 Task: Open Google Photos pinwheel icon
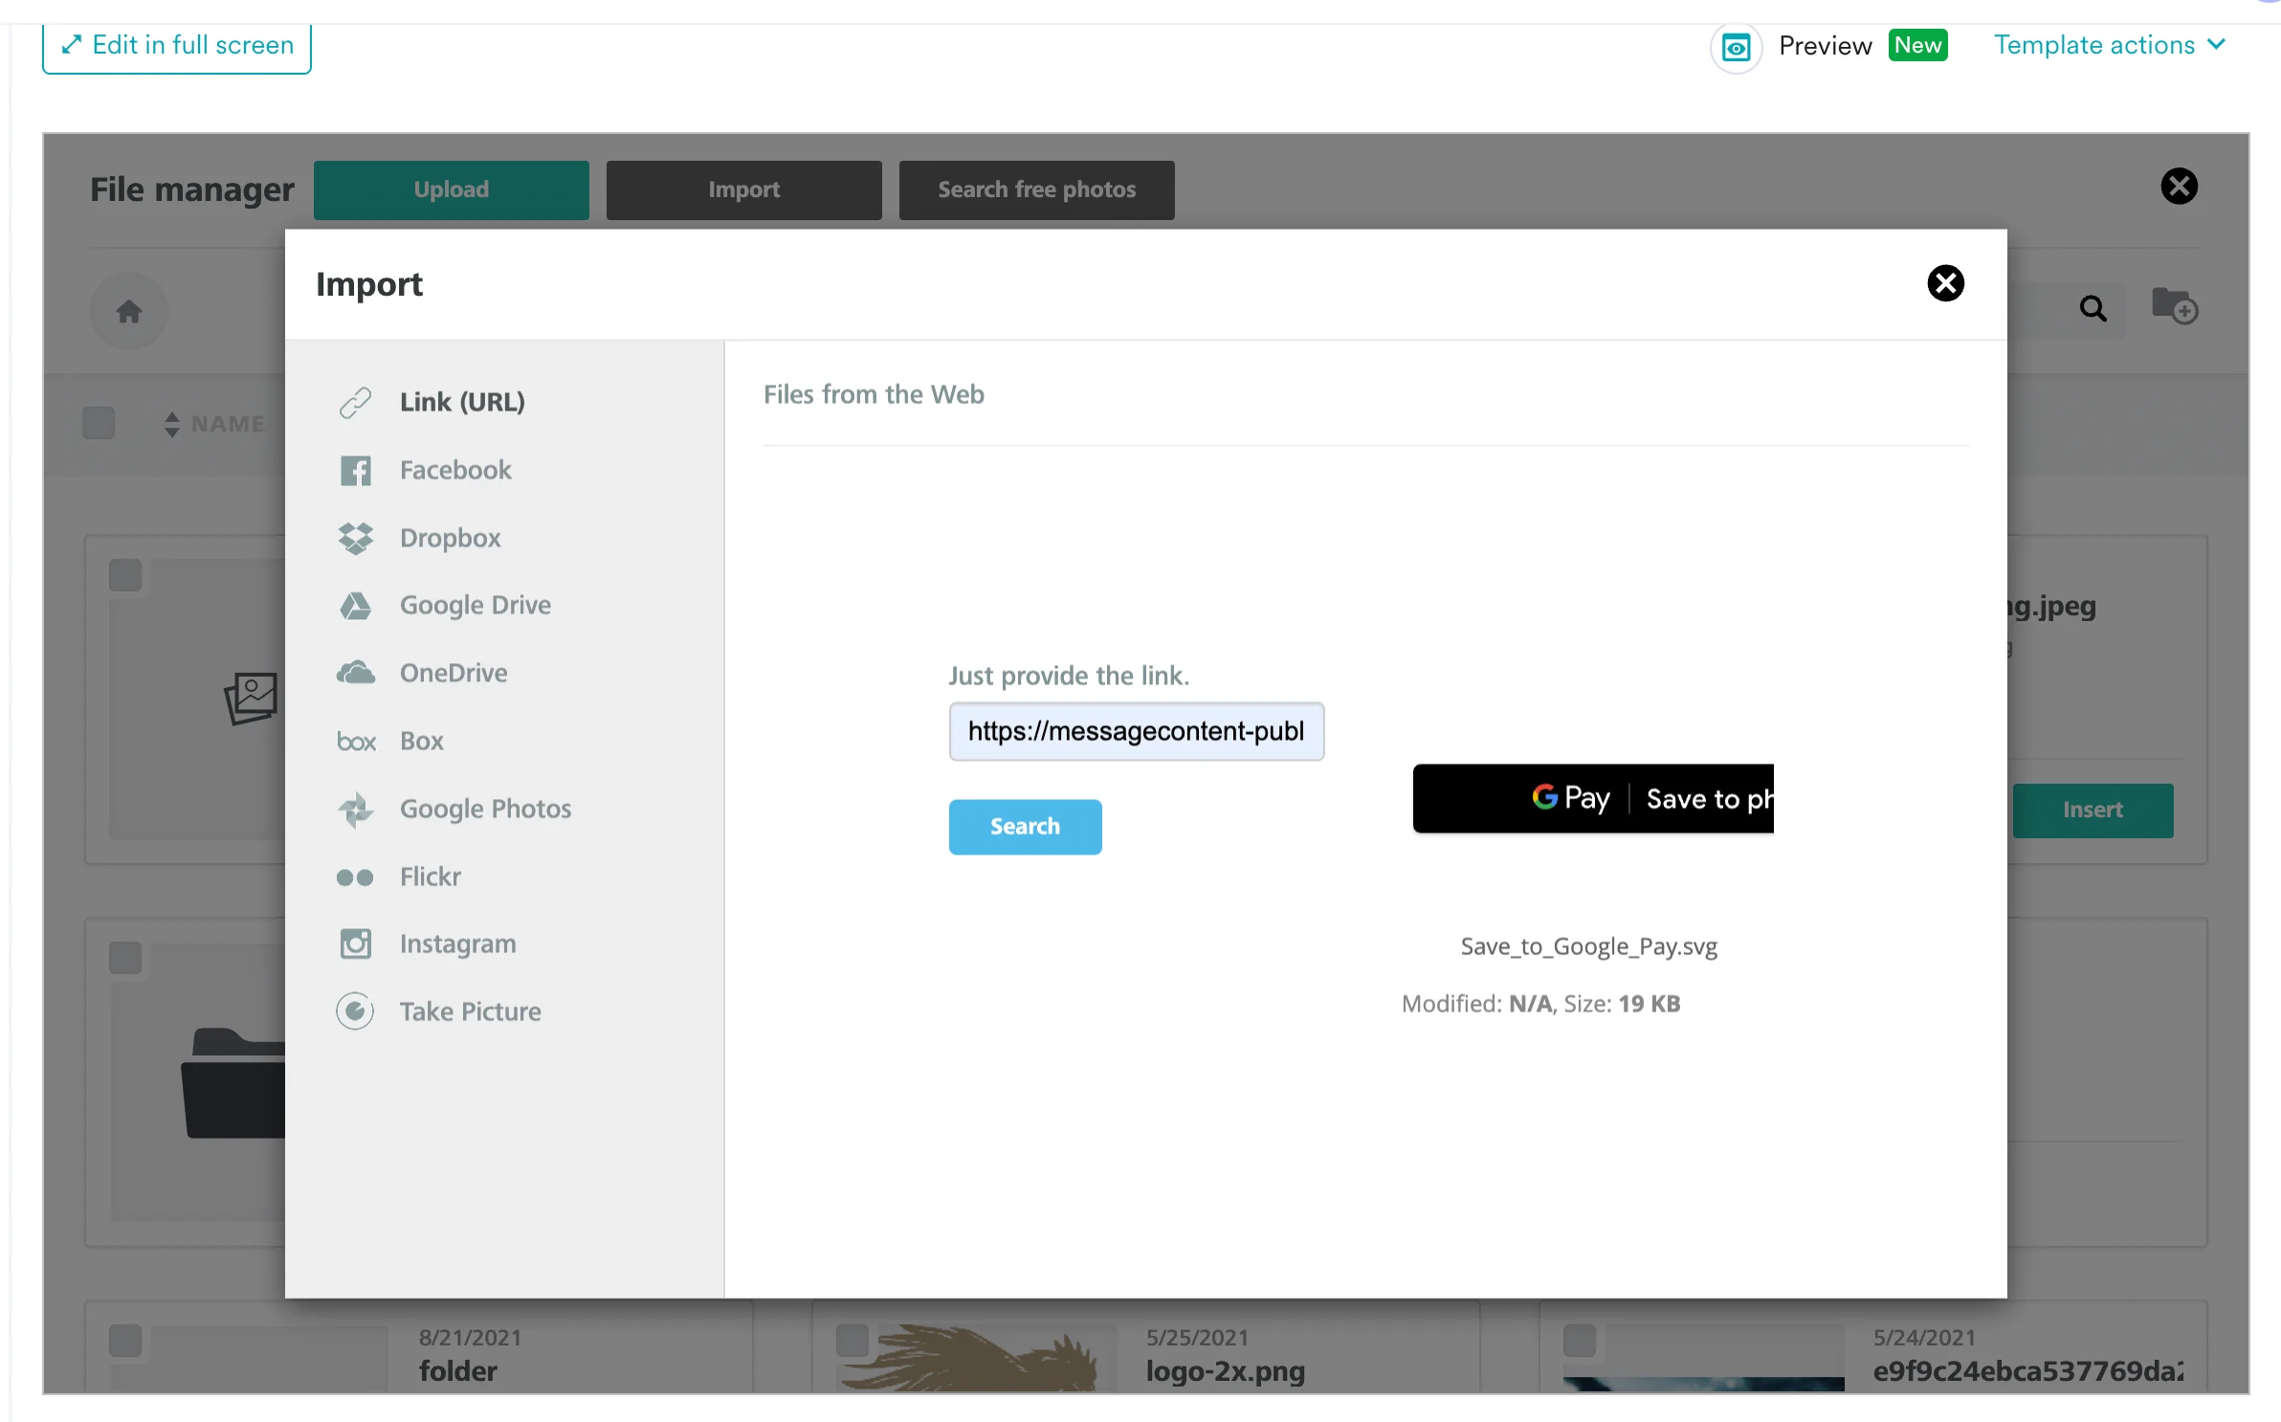click(x=356, y=810)
